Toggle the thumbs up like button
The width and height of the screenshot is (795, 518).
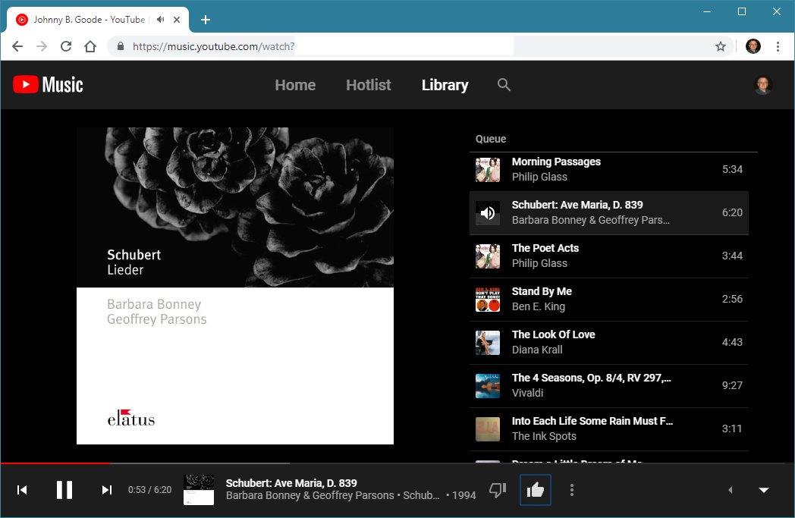[536, 490]
